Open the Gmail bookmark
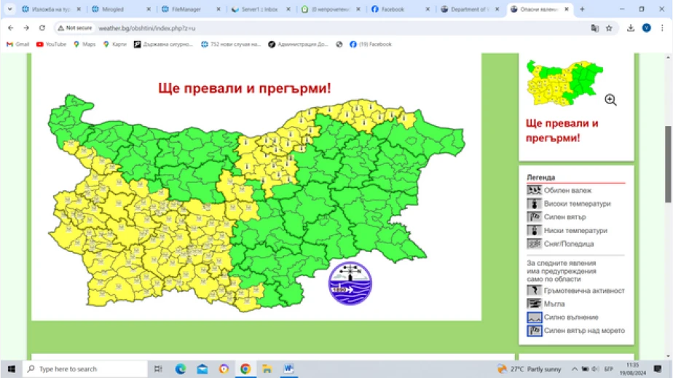The width and height of the screenshot is (673, 378). click(x=18, y=44)
